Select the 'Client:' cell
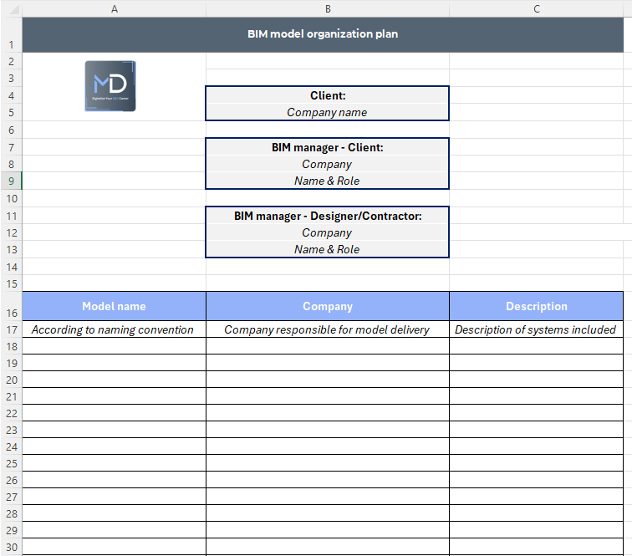 tap(328, 95)
